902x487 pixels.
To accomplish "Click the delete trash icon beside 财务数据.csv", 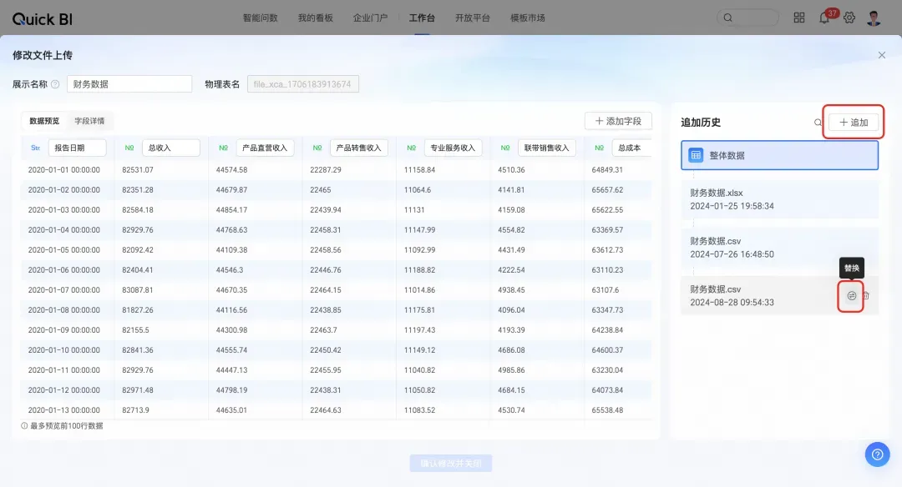I will tap(866, 295).
